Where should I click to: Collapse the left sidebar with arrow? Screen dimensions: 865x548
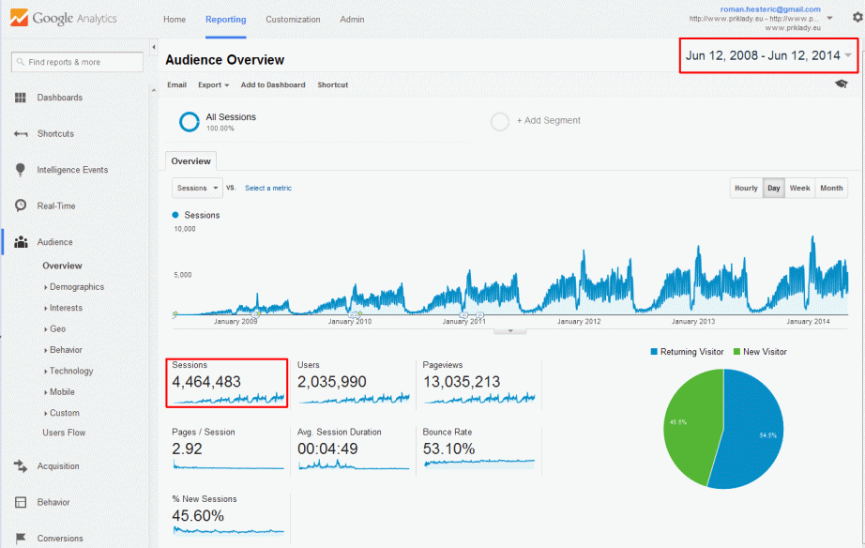pos(153,47)
